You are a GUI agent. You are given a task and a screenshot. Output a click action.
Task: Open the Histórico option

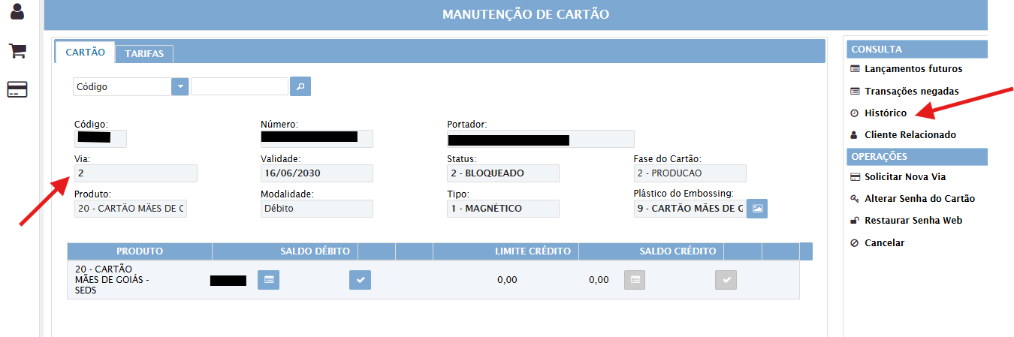886,113
